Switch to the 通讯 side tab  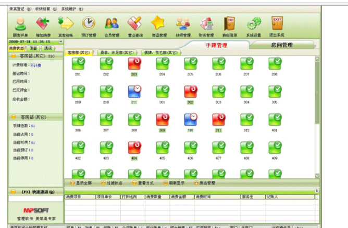pos(48,48)
